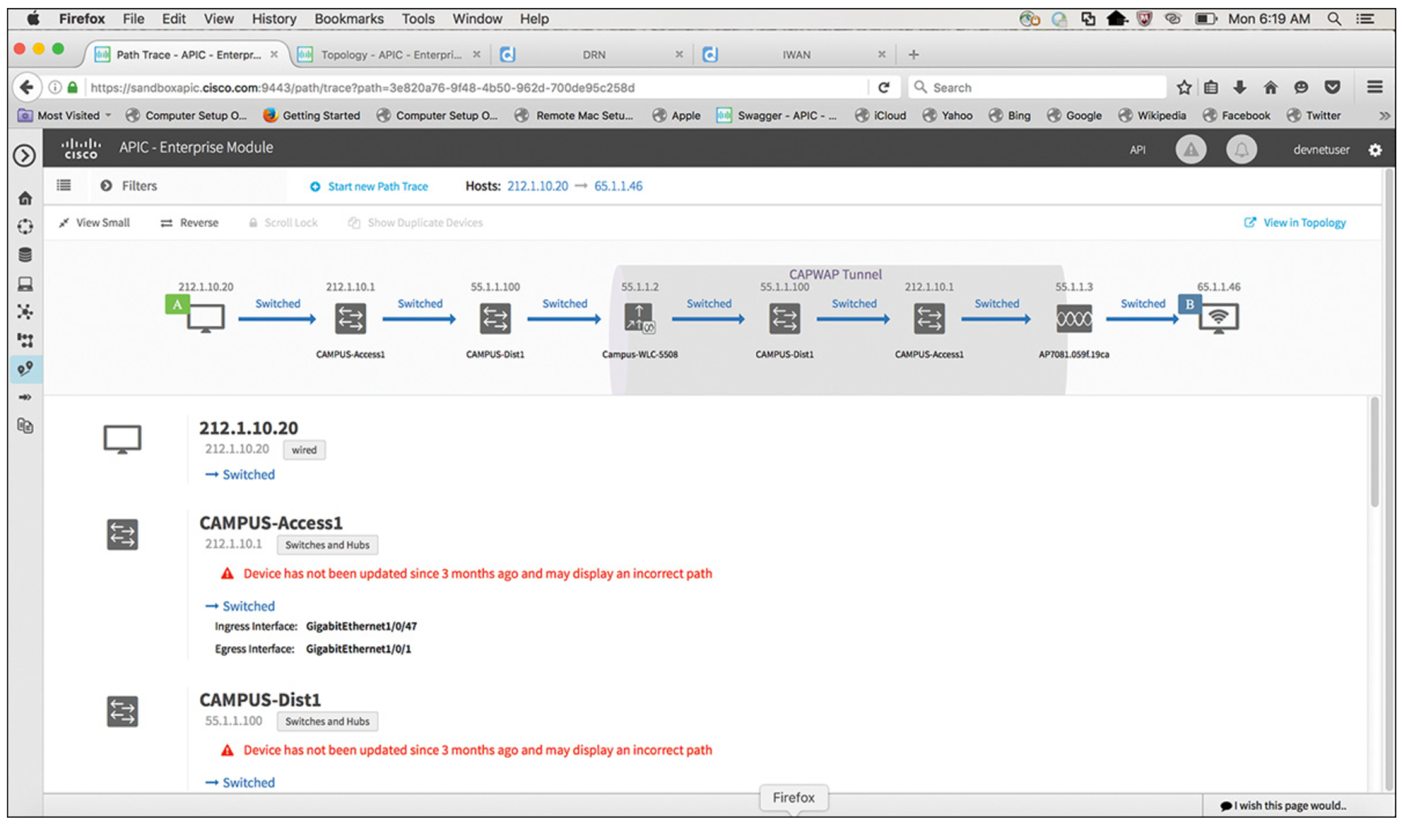Open the 'I wish this page would' feedback

pos(1284,806)
